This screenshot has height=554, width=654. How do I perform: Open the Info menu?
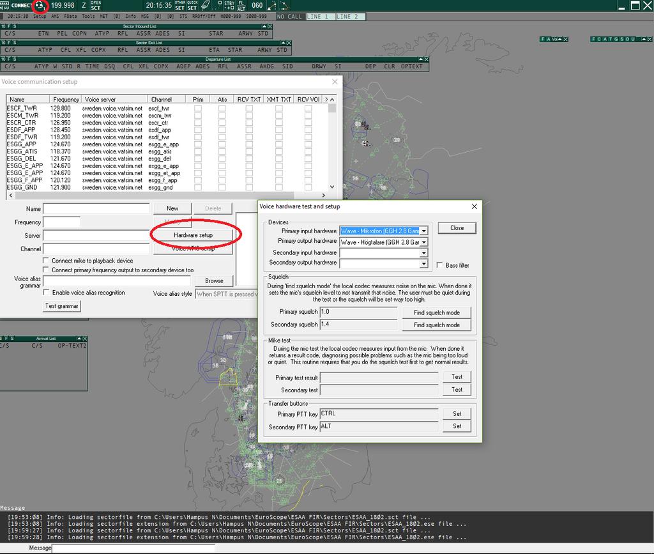pos(130,16)
